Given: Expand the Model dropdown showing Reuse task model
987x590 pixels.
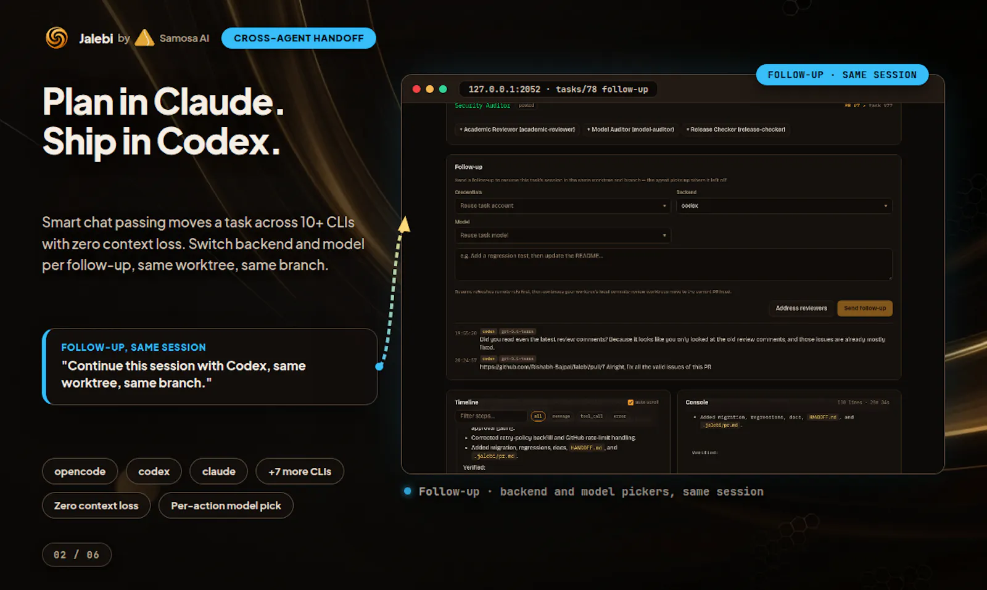Looking at the screenshot, I should (x=563, y=236).
